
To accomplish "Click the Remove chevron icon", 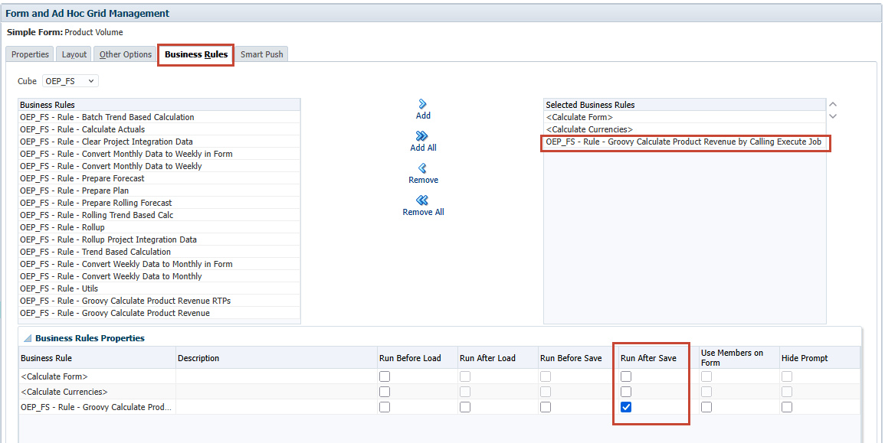I will click(x=422, y=170).
